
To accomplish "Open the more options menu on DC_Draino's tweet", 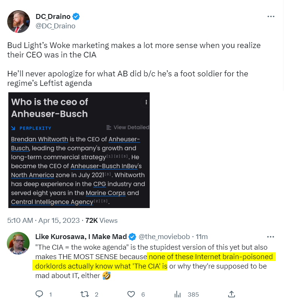I will tap(271, 17).
